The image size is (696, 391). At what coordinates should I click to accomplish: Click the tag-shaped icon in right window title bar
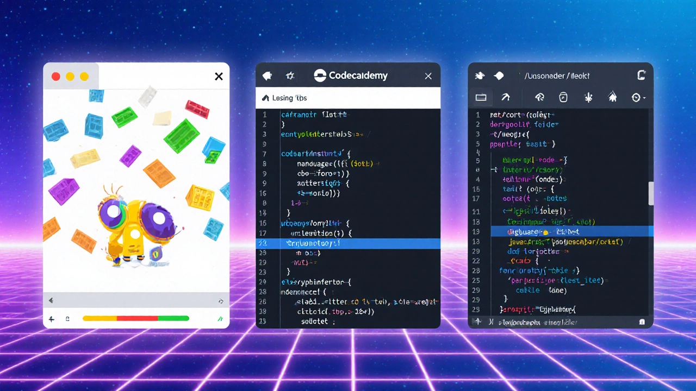[499, 76]
